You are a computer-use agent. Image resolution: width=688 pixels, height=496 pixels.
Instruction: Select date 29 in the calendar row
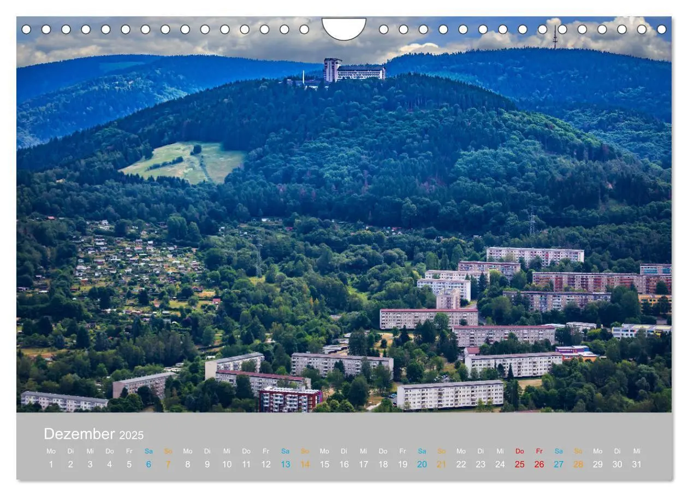(x=598, y=464)
